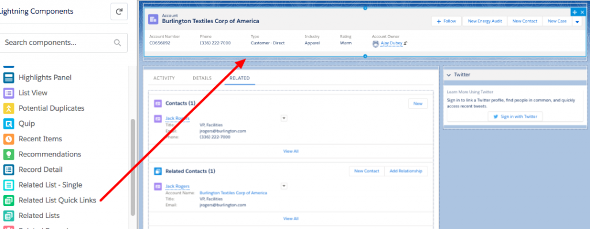This screenshot has height=229, width=590.
Task: Click View All under Contacts
Action: point(291,151)
